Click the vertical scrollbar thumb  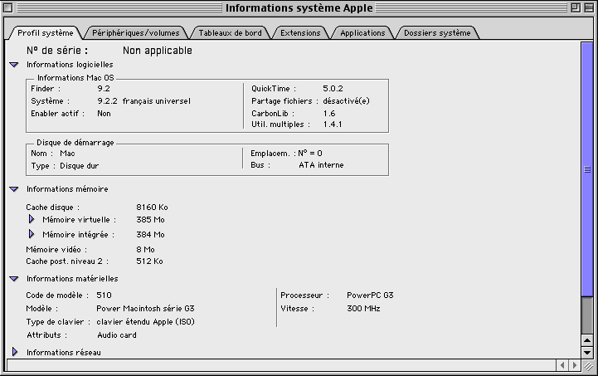(x=587, y=169)
